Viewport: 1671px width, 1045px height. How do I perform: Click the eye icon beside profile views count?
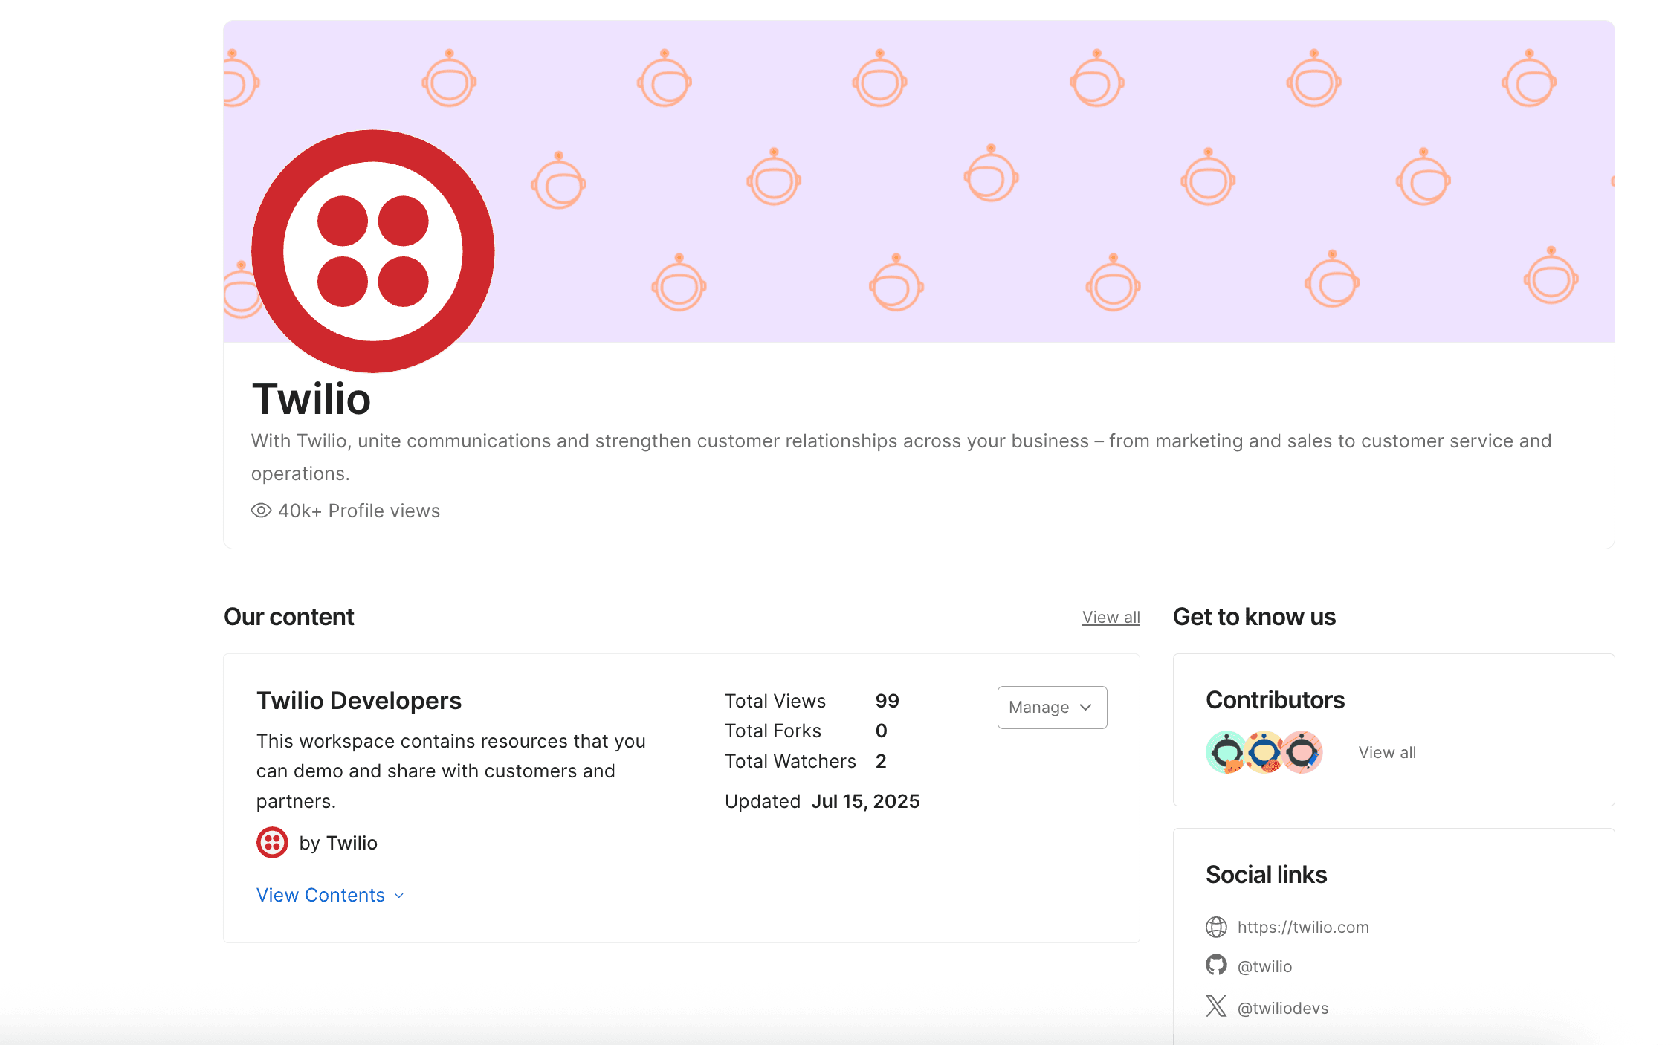[260, 511]
